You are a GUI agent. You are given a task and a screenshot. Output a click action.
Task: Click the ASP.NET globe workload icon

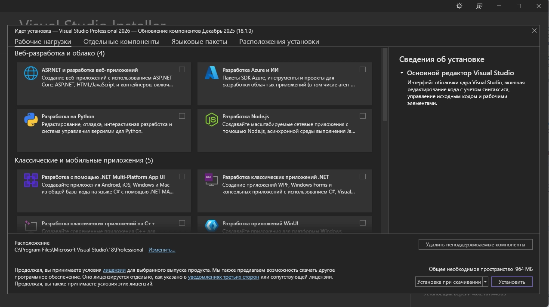(31, 74)
